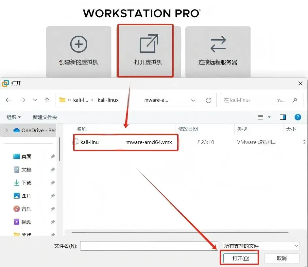Click the vmx file's icon
308x267 pixels.
(x=76, y=142)
